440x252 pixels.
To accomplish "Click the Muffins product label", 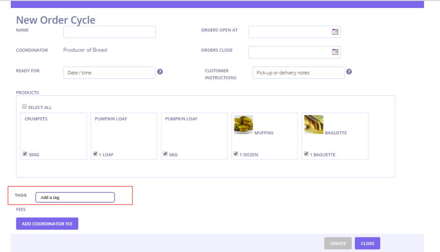I will 264,133.
